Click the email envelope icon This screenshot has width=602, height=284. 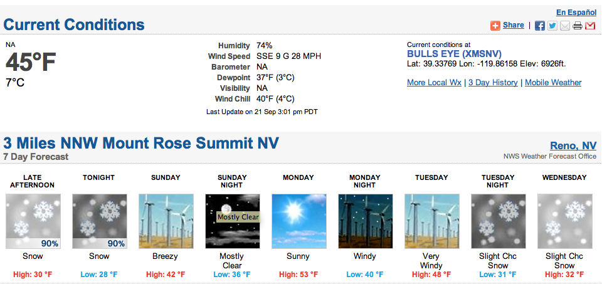tap(565, 26)
